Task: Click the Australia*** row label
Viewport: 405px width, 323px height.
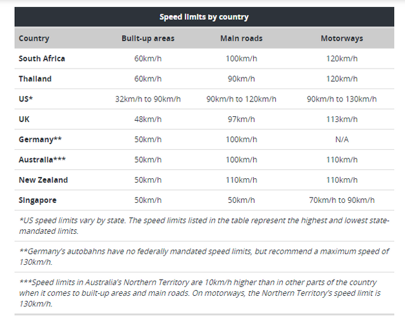Action: (x=42, y=160)
